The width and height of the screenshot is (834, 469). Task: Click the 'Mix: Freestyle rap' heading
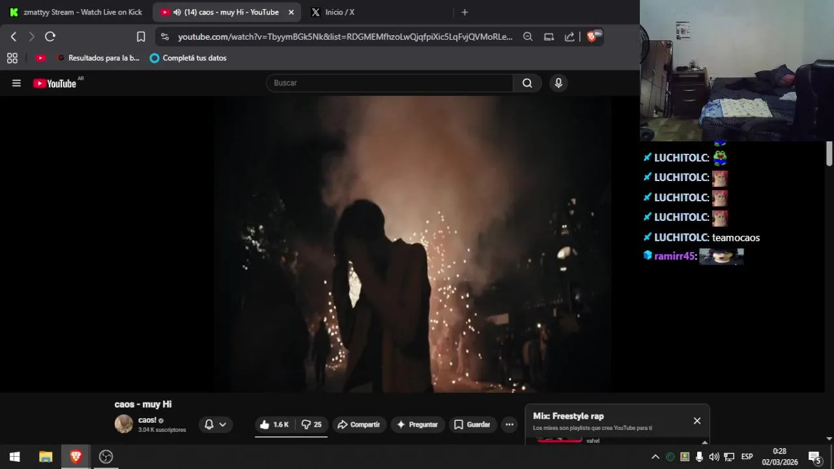(x=568, y=416)
